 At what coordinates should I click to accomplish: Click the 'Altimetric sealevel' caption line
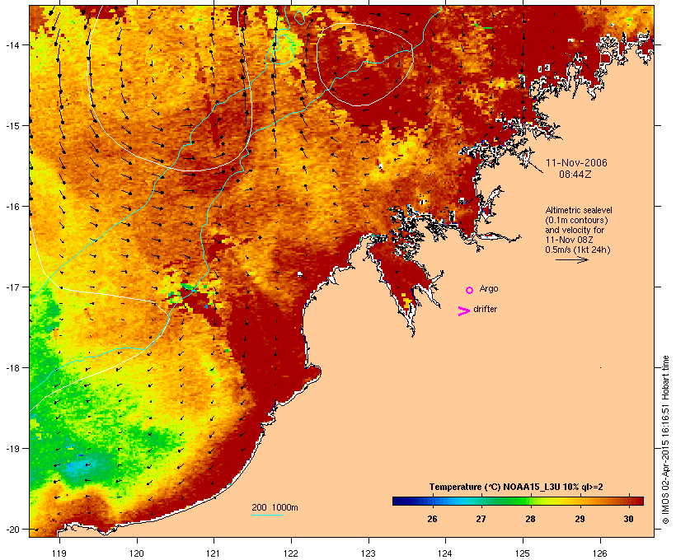579,210
